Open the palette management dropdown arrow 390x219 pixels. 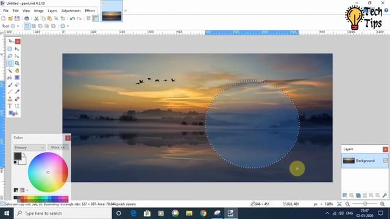[x=27, y=190]
